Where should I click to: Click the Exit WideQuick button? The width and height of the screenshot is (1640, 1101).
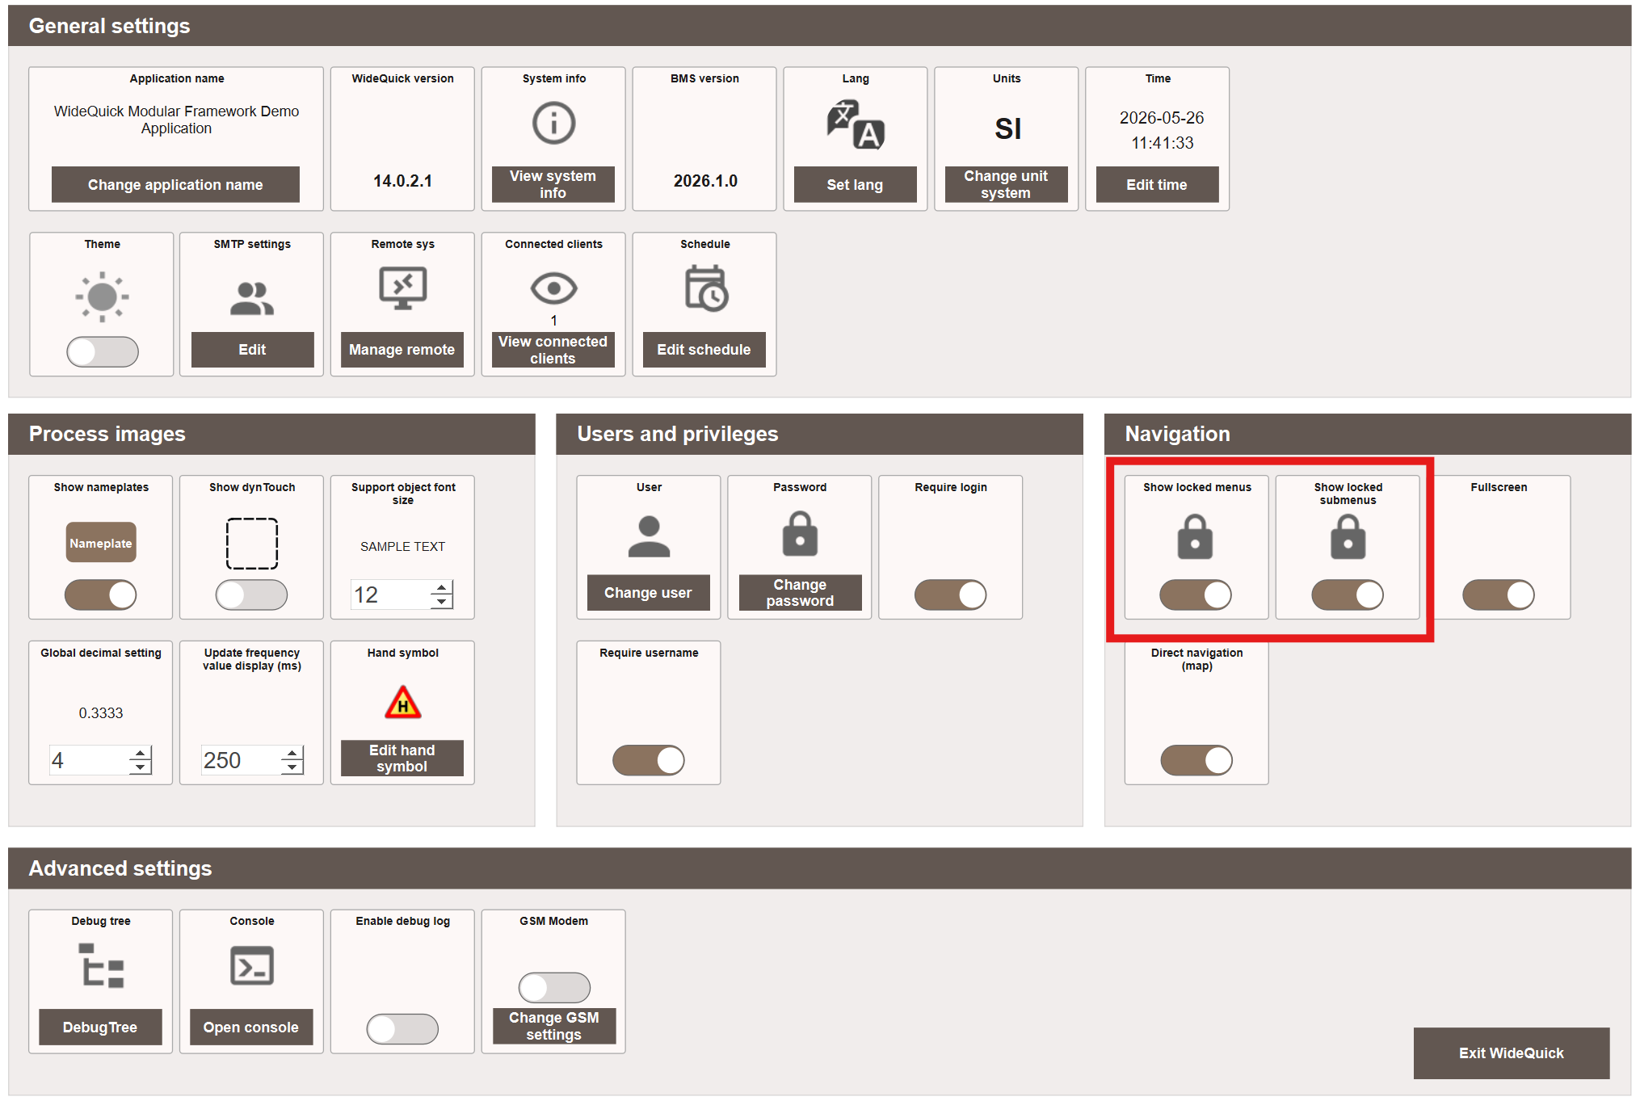1512,1053
